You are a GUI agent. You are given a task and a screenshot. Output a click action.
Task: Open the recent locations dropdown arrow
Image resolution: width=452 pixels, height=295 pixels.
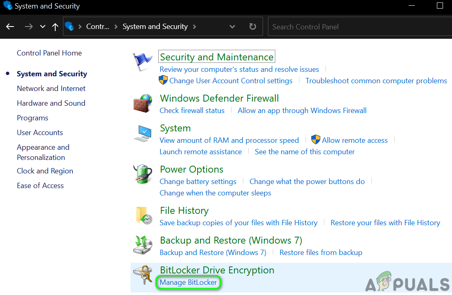click(43, 27)
